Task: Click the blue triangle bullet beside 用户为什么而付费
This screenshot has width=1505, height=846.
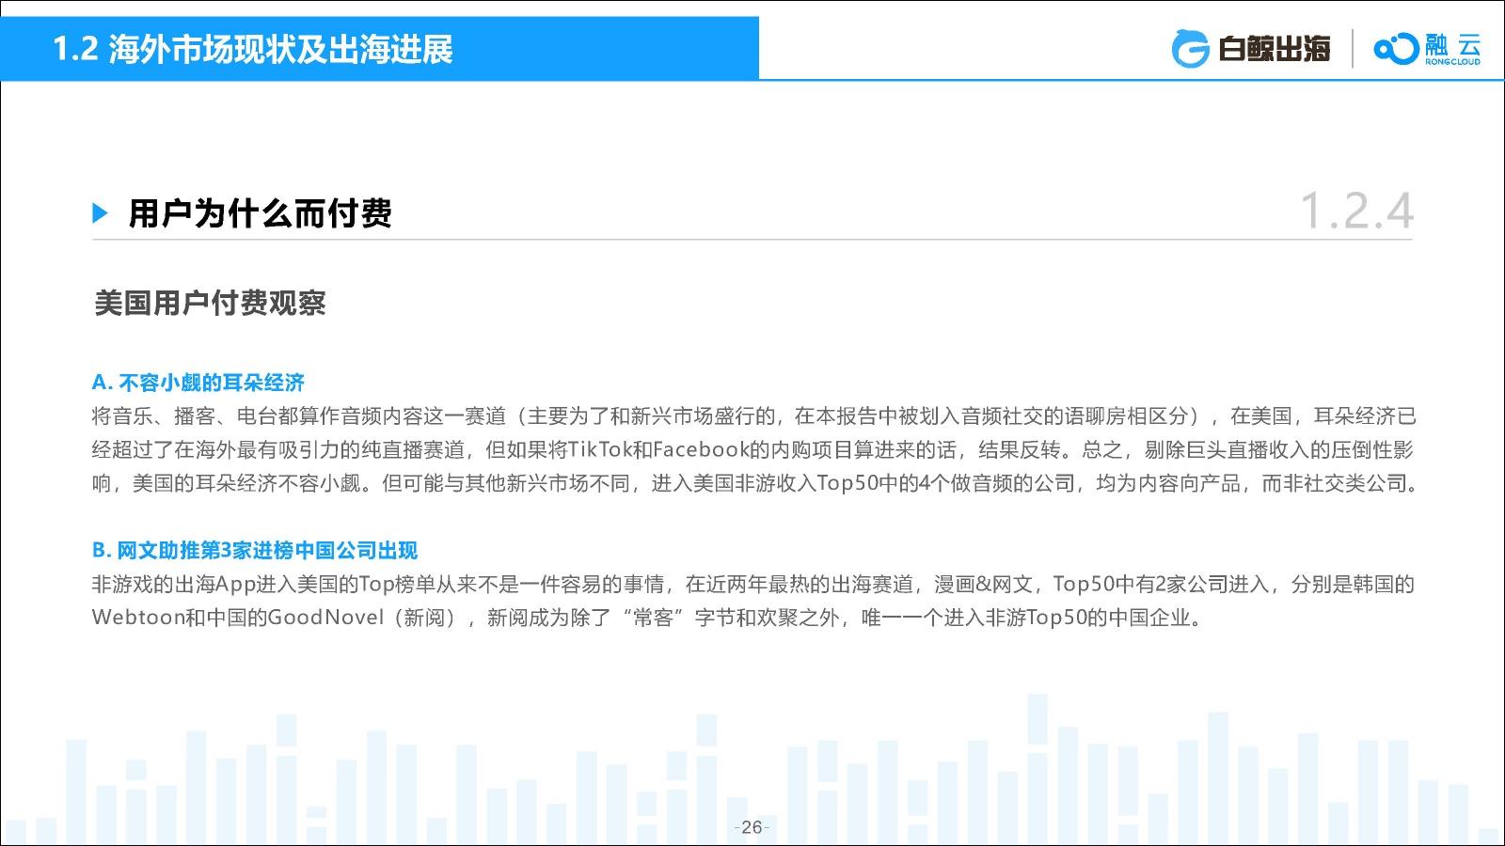Action: (x=101, y=213)
